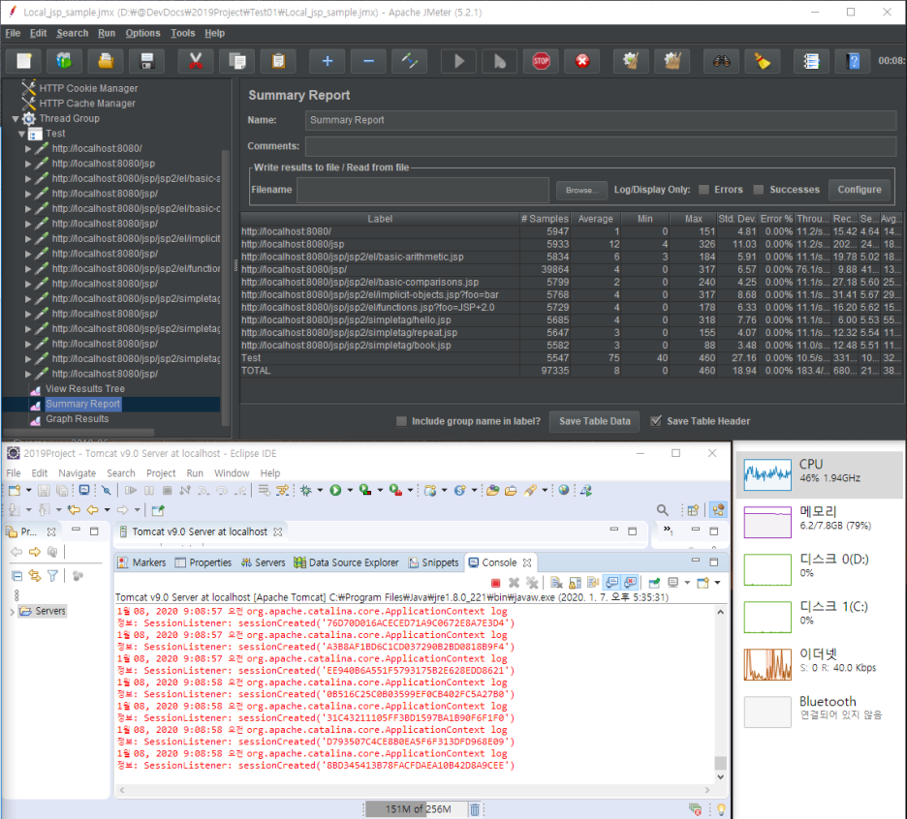Click the Eclipse heap memory status bar
Image resolution: width=907 pixels, height=819 pixels.
pos(416,809)
